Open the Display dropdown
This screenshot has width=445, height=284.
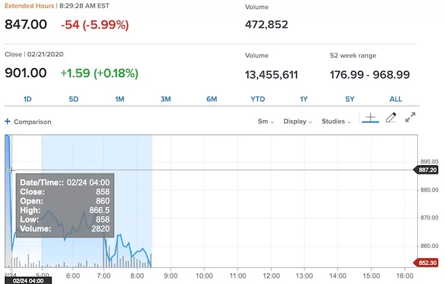298,122
